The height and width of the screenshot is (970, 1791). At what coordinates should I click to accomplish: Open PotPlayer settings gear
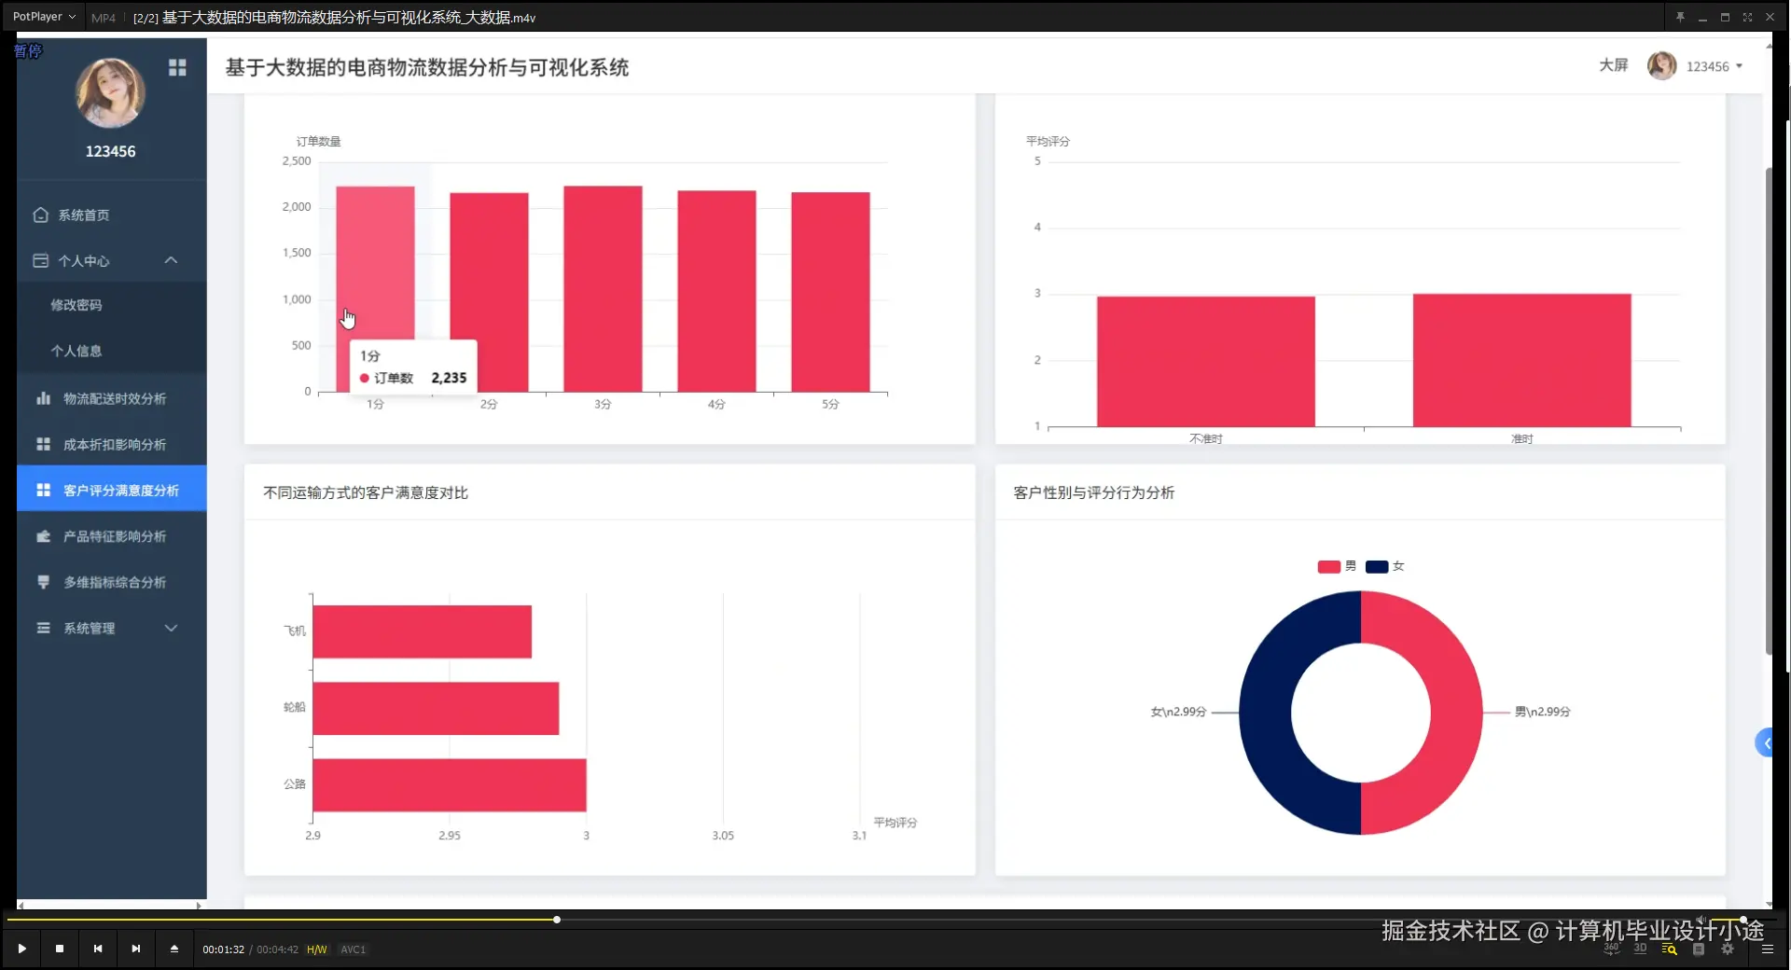(1728, 949)
